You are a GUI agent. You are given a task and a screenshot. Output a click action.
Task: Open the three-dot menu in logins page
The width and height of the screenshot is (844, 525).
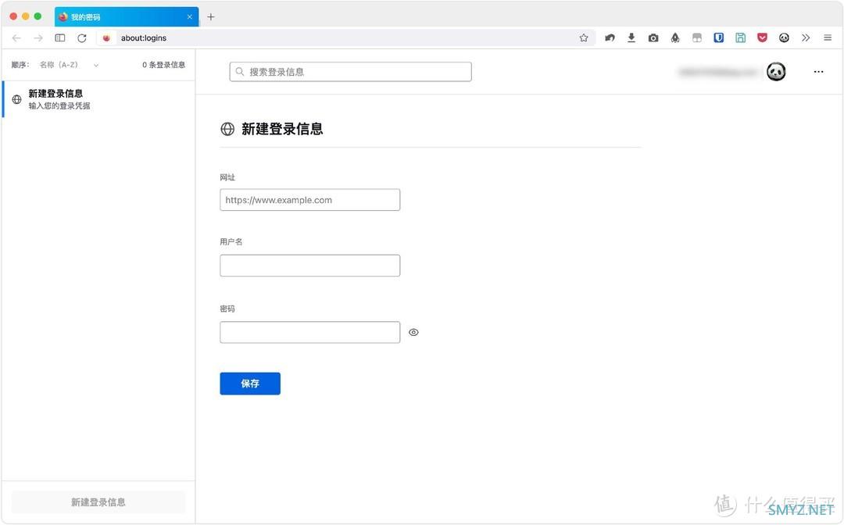pyautogui.click(x=818, y=72)
